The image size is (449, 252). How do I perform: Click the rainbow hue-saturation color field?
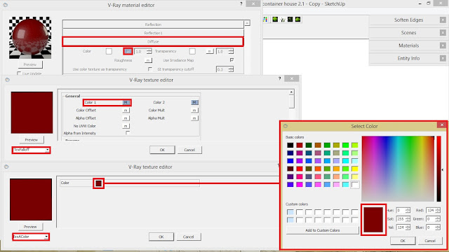[398, 169]
